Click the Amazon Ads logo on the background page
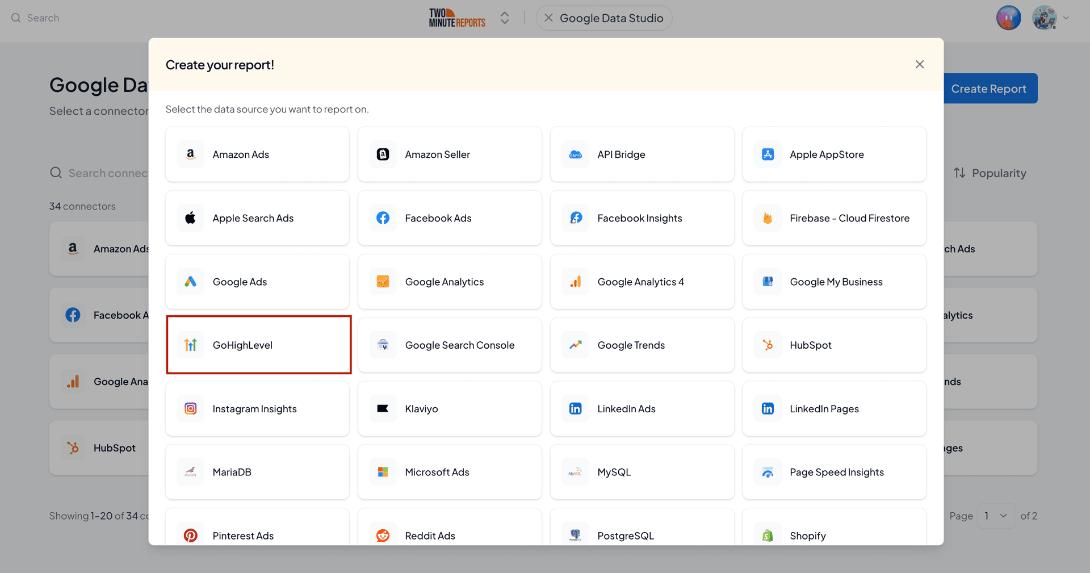This screenshot has height=573, width=1090. pos(73,249)
